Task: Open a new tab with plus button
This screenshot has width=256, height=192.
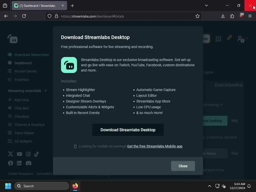Action: pos(72,6)
